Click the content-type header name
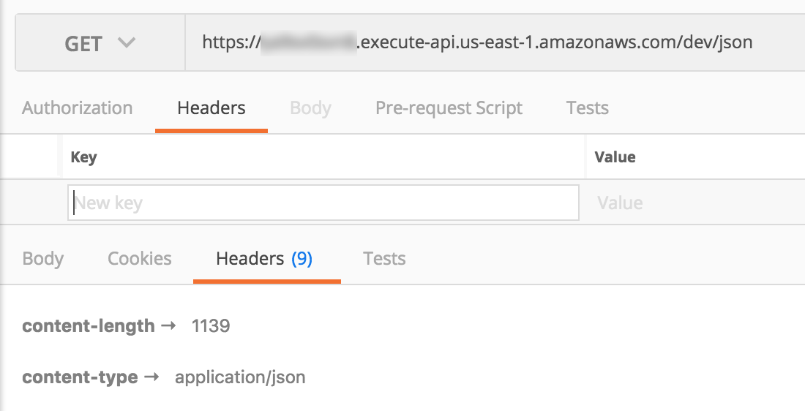This screenshot has height=411, width=805. point(80,378)
